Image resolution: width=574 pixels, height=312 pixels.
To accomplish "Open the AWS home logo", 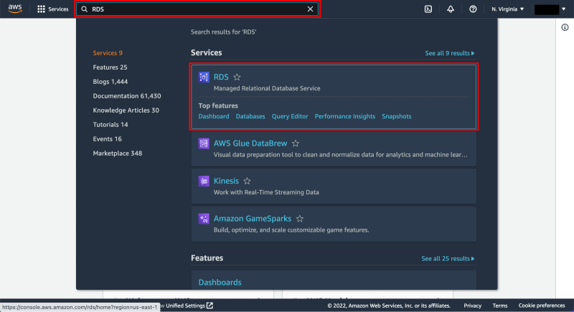I will tap(15, 9).
